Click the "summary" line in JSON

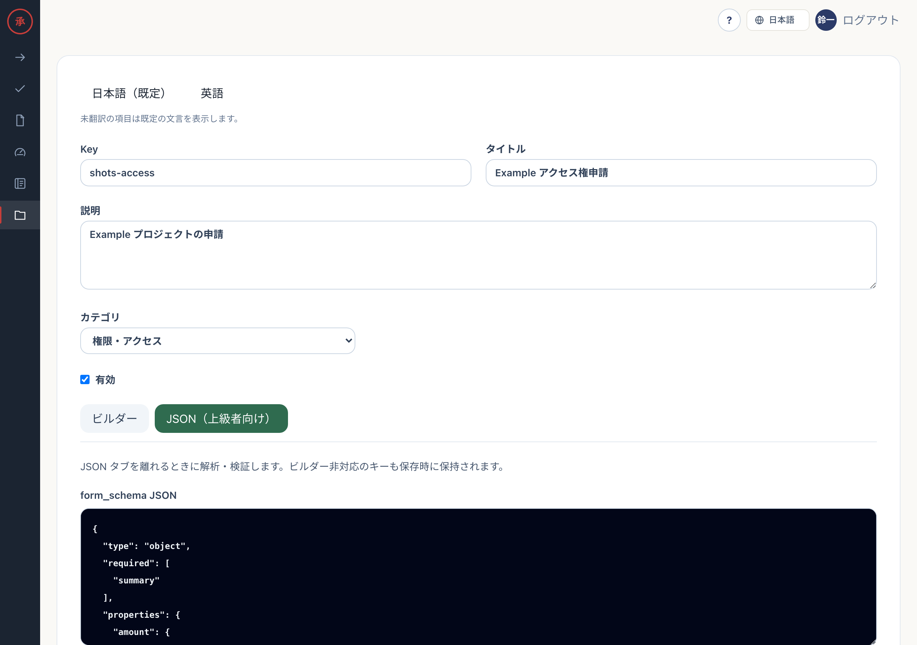coord(136,580)
